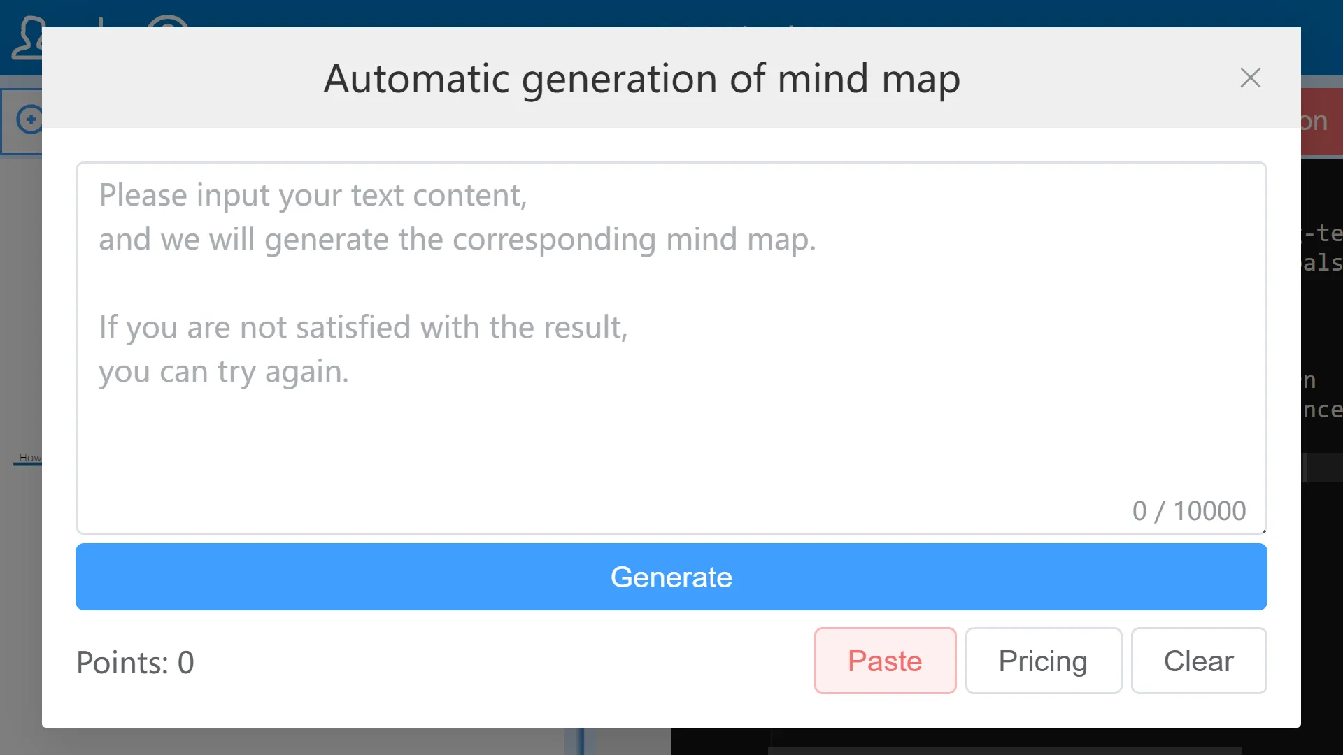This screenshot has width=1343, height=755.
Task: Select the circled plus add-node icon
Action: 31,120
